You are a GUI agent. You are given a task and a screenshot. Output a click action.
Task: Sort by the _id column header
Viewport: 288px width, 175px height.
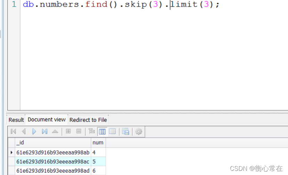tap(53, 142)
